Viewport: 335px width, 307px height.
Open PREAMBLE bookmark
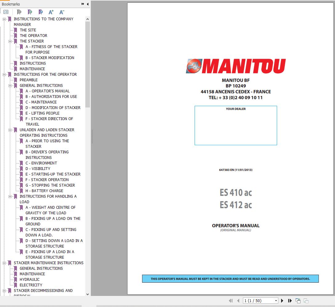(29, 80)
